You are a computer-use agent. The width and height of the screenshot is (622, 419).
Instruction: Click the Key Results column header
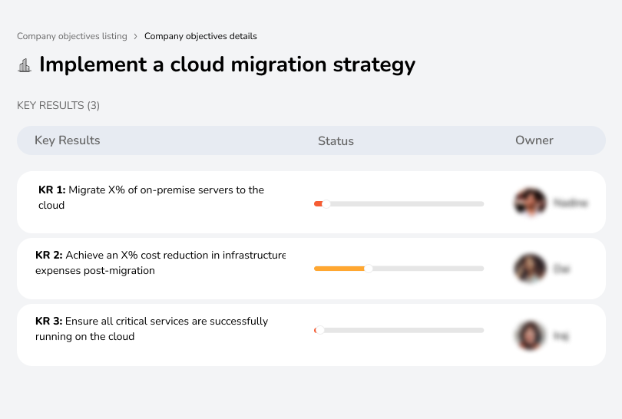pos(67,140)
